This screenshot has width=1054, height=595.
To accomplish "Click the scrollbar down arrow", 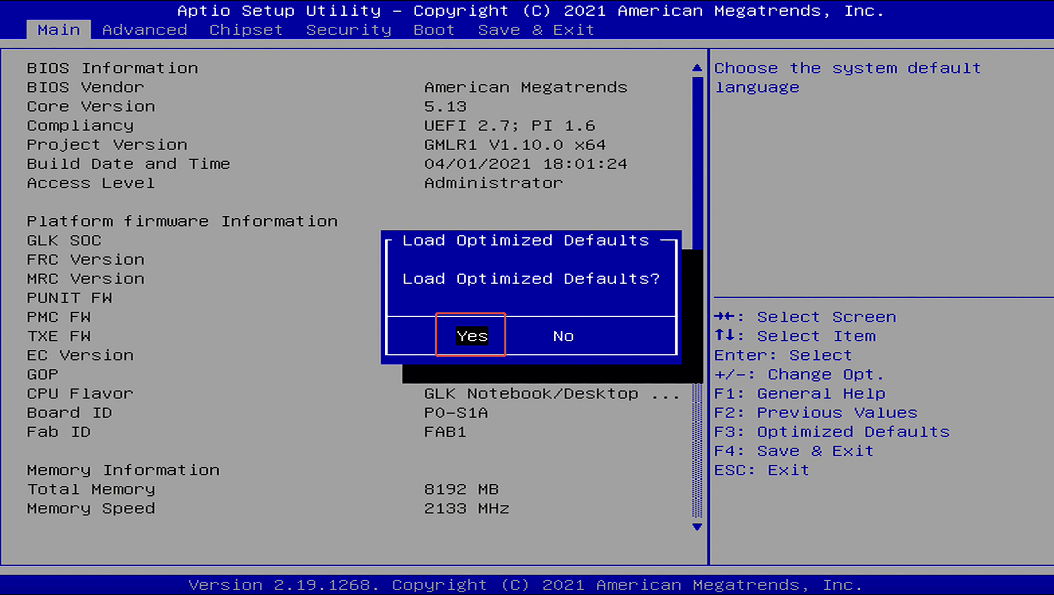I will click(x=697, y=528).
